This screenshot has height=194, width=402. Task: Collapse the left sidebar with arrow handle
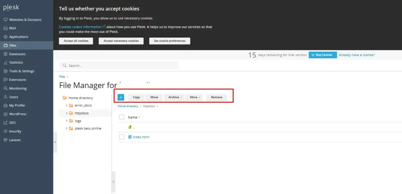point(55,142)
